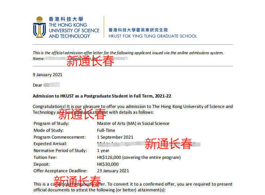265x195 pixels.
Task: Click the date '9 January 2021'
Action: click(48, 75)
